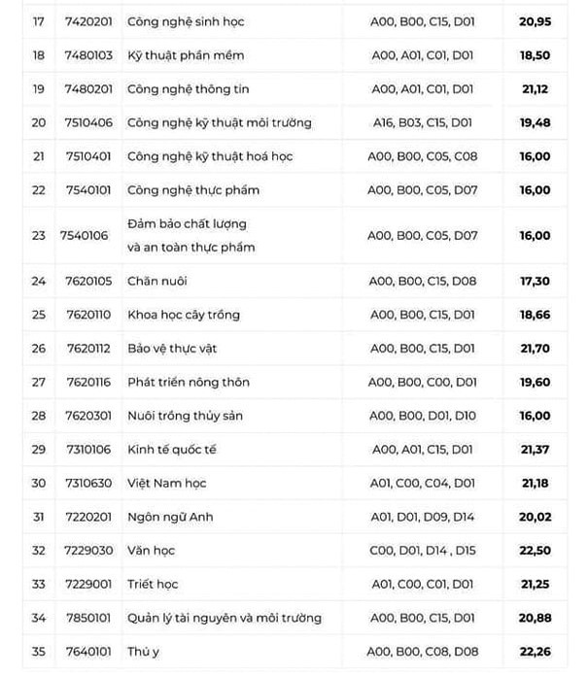Click combination A01, C00, C04, D01

423,483
